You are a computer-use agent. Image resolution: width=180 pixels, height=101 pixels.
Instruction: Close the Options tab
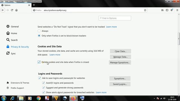tap(29, 5)
